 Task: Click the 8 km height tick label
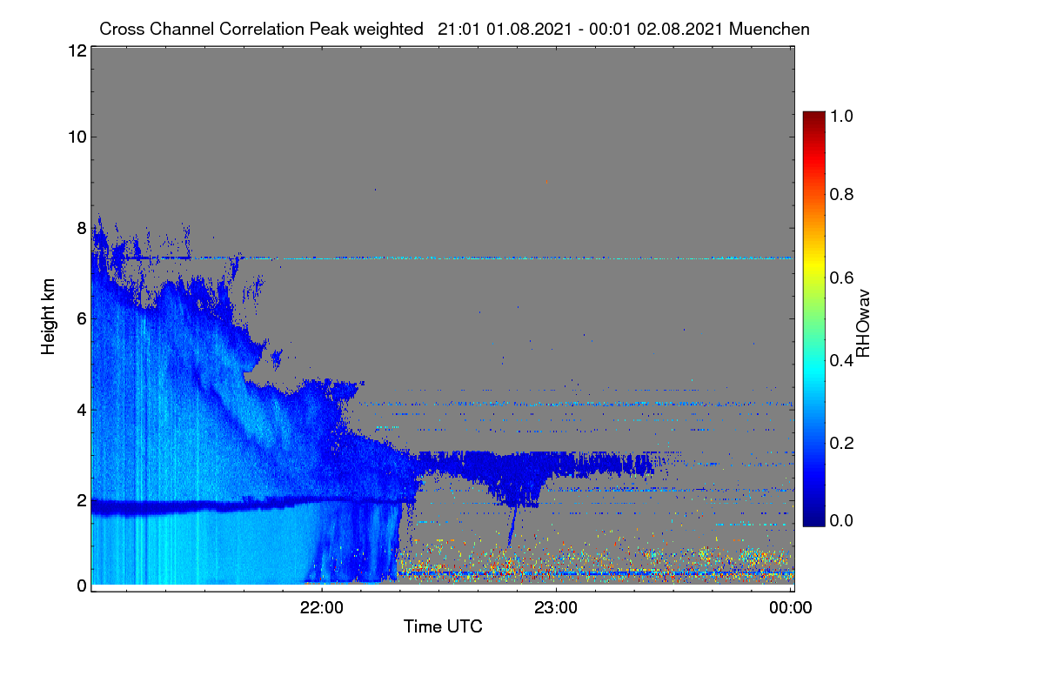coord(81,228)
